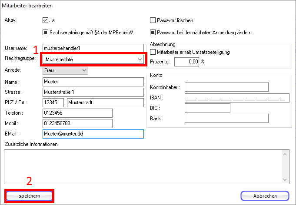Click into the Username field
296x205 pixels.
click(93, 48)
